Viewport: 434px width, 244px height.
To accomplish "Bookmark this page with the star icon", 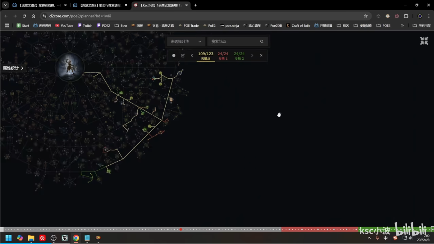I will coord(366,16).
